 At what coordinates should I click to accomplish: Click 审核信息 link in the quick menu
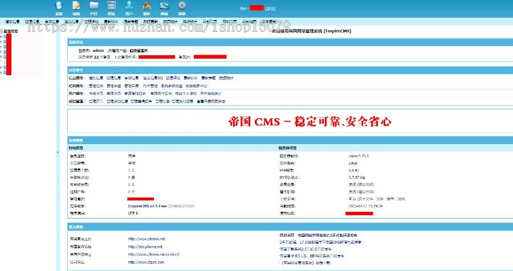click(132, 78)
